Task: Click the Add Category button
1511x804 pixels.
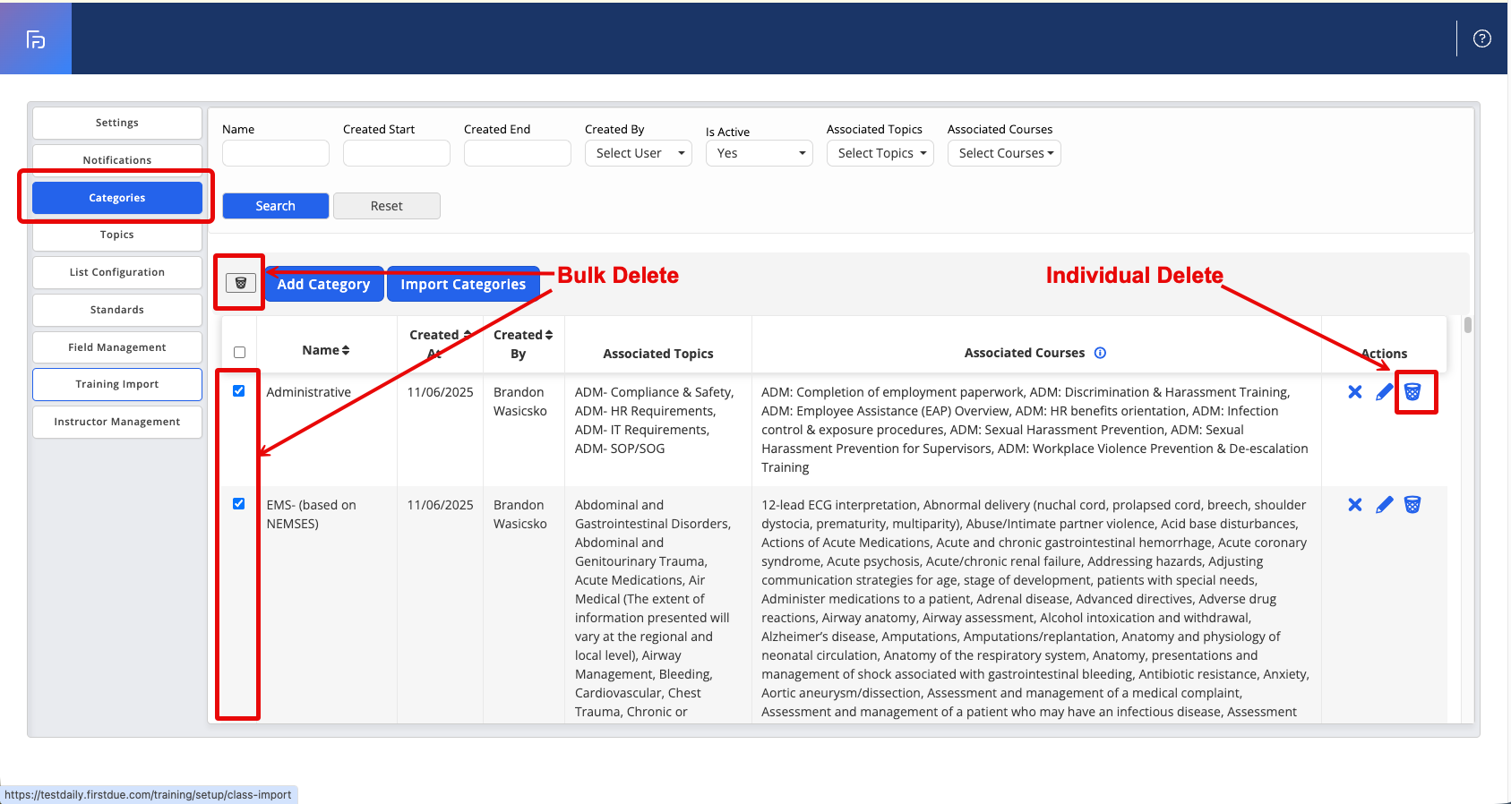Action: pyautogui.click(x=323, y=284)
